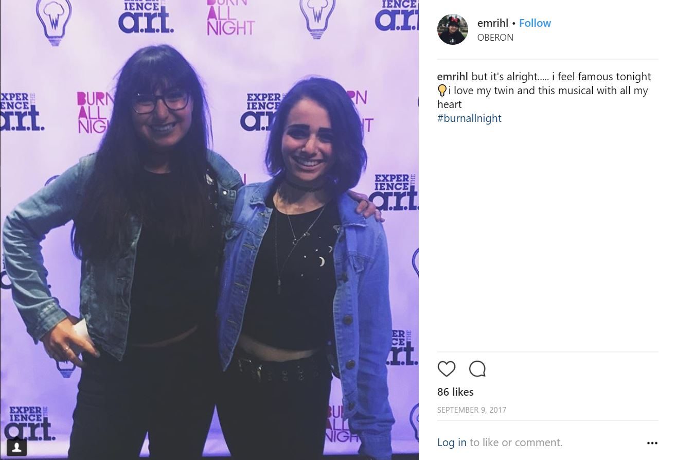Click the 'to like or comment' text
The width and height of the screenshot is (676, 460).
515,443
